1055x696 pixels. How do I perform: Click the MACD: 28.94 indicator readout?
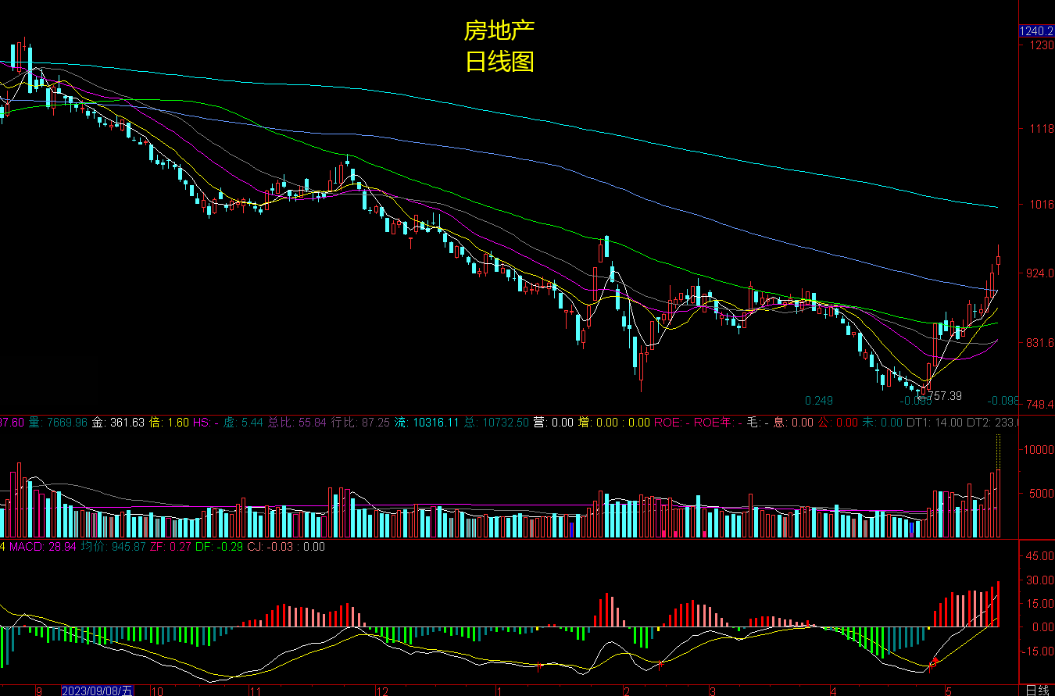click(x=43, y=547)
